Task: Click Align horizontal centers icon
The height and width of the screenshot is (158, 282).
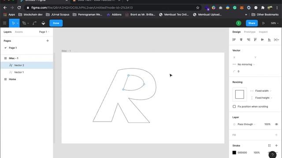Action: (241, 39)
